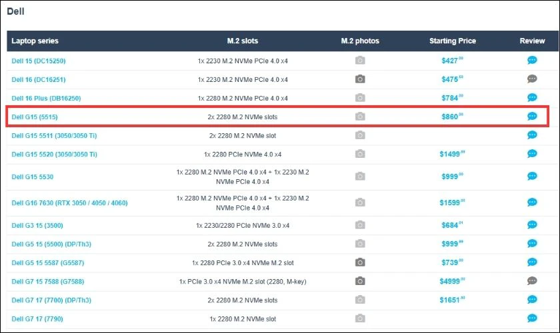Click camera icon in Dell 16 Plus (DB16250) row
Viewport: 560px width, 333px height.
[360, 97]
